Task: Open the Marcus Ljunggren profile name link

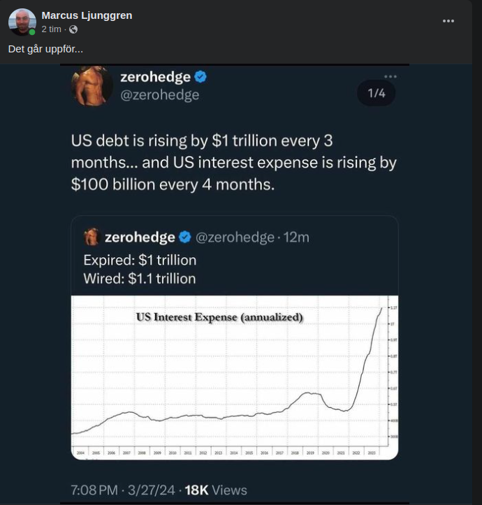Action: point(87,15)
